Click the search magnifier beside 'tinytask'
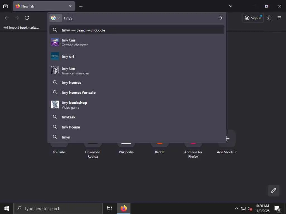The image size is (286, 214). click(55, 117)
